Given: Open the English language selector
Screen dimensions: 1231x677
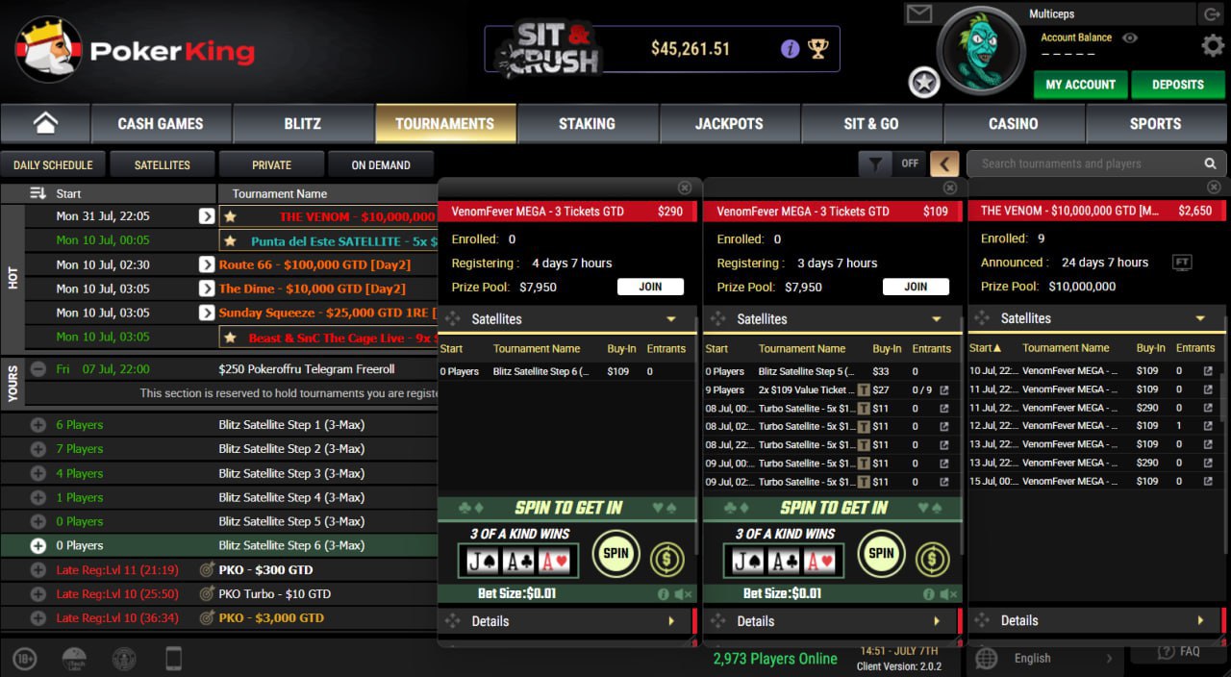Looking at the screenshot, I should point(1043,659).
